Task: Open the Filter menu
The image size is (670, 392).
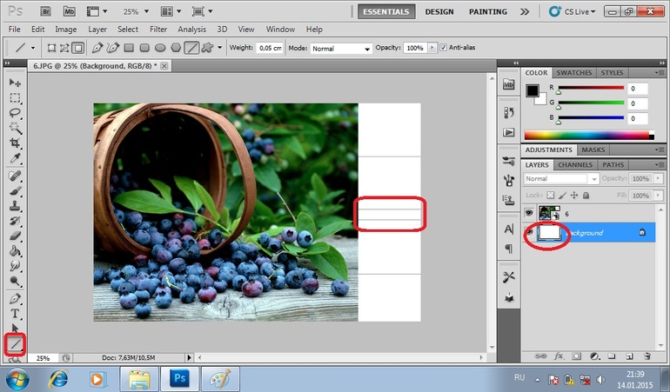Action: [157, 30]
